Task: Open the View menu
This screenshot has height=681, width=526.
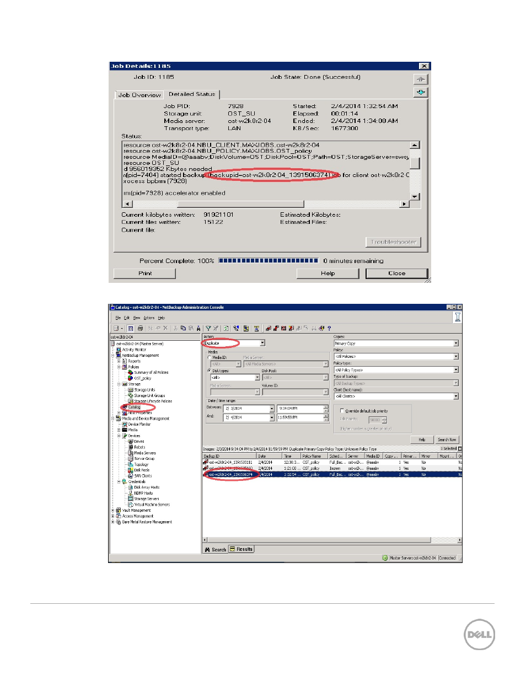Action: pos(137,318)
